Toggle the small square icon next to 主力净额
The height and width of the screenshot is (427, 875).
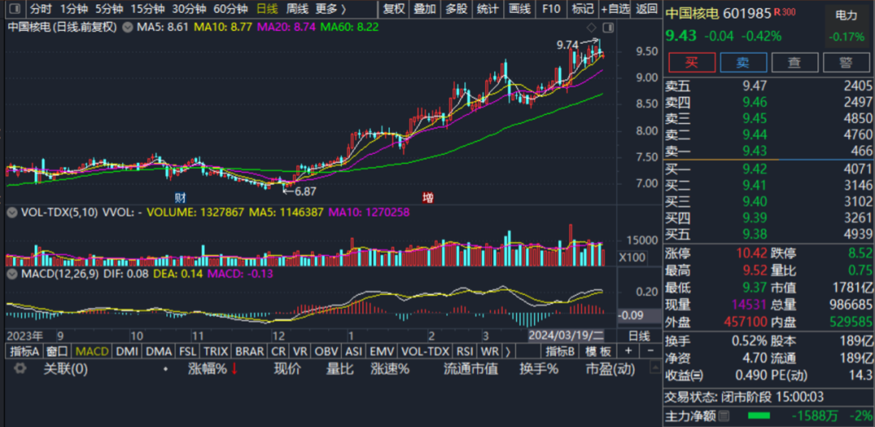click(x=723, y=416)
